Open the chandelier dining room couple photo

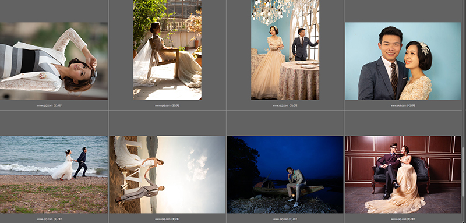pos(285,49)
